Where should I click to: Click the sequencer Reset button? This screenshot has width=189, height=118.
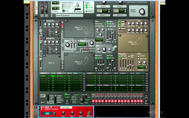[x=146, y=96]
